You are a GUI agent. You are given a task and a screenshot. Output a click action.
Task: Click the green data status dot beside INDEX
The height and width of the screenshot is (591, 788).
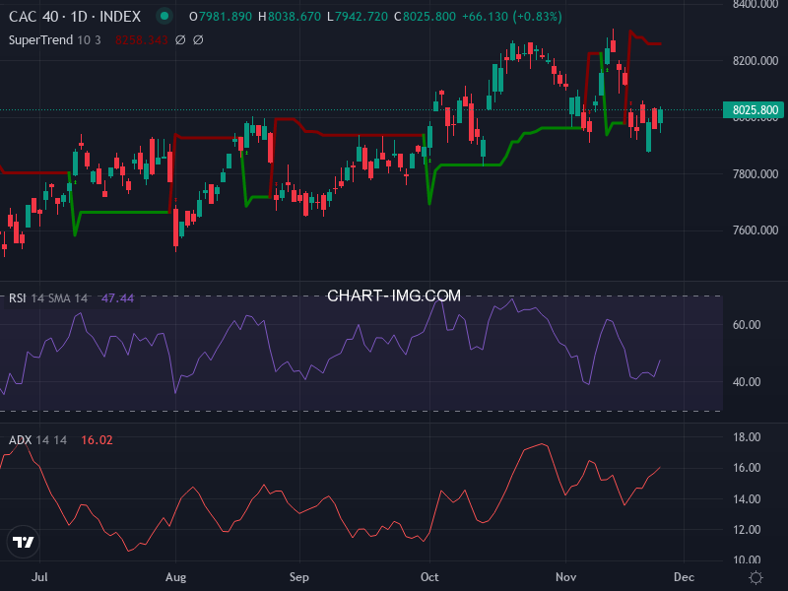pos(162,16)
